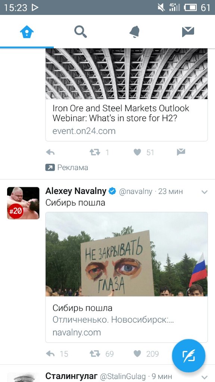215x382 pixels.
Task: Expand options chevron on Сталингулаг tweet
Action: 205,377
